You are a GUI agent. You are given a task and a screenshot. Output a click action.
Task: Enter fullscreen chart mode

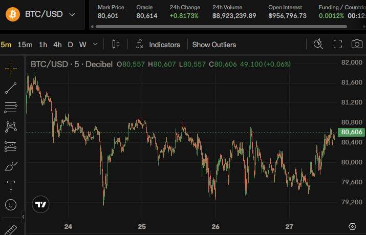click(x=338, y=44)
